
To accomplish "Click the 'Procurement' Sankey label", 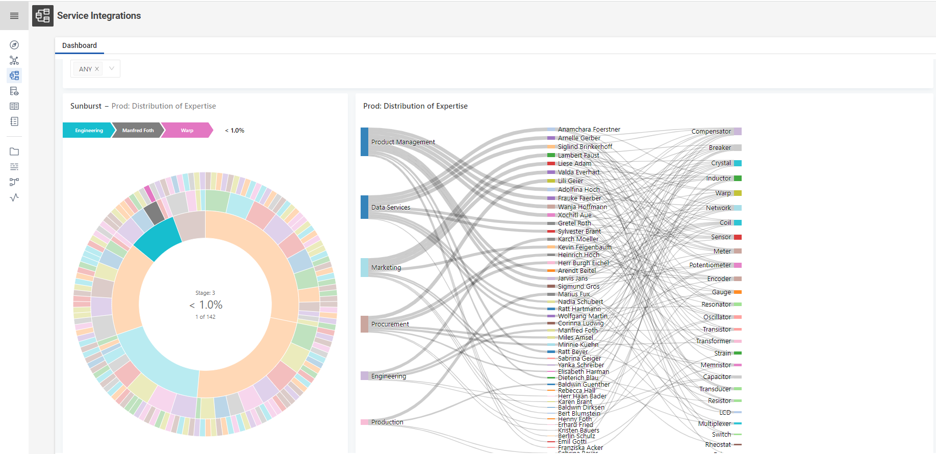I will [x=390, y=324].
